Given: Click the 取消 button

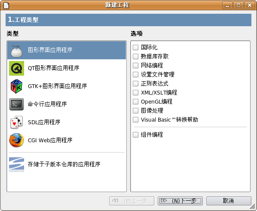Looking at the screenshot, I should (x=229, y=201).
